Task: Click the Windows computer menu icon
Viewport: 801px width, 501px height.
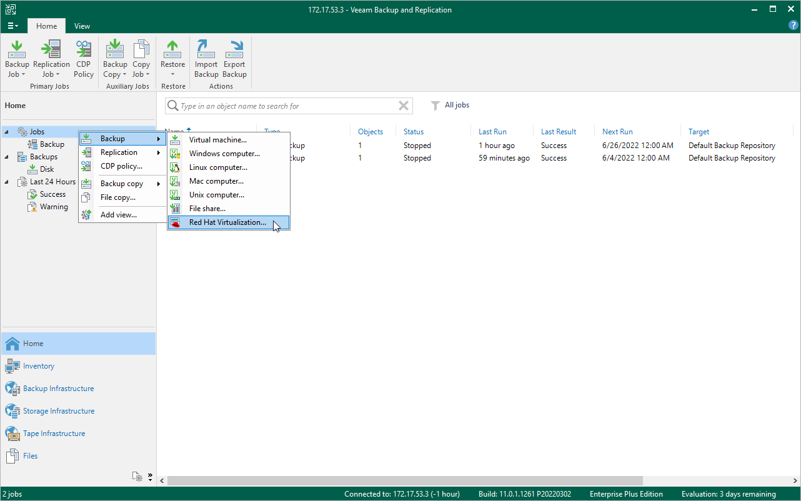Action: coord(176,154)
